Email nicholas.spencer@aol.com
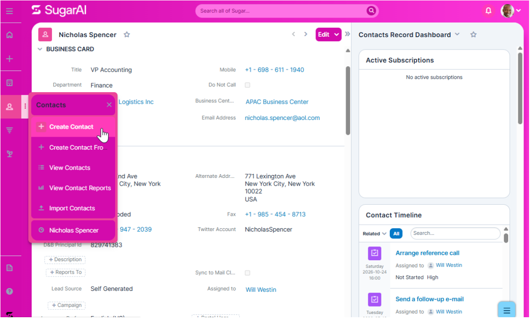This screenshot has width=530, height=320. 282,118
